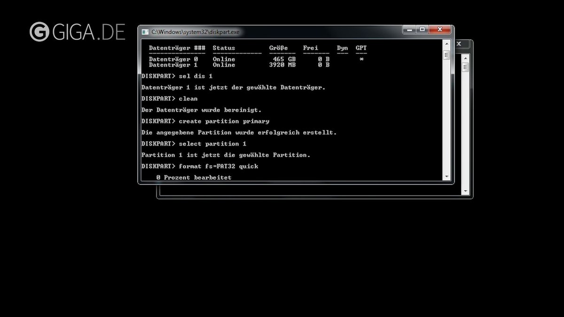Click the diskpart scrollbar down arrow

[446, 177]
